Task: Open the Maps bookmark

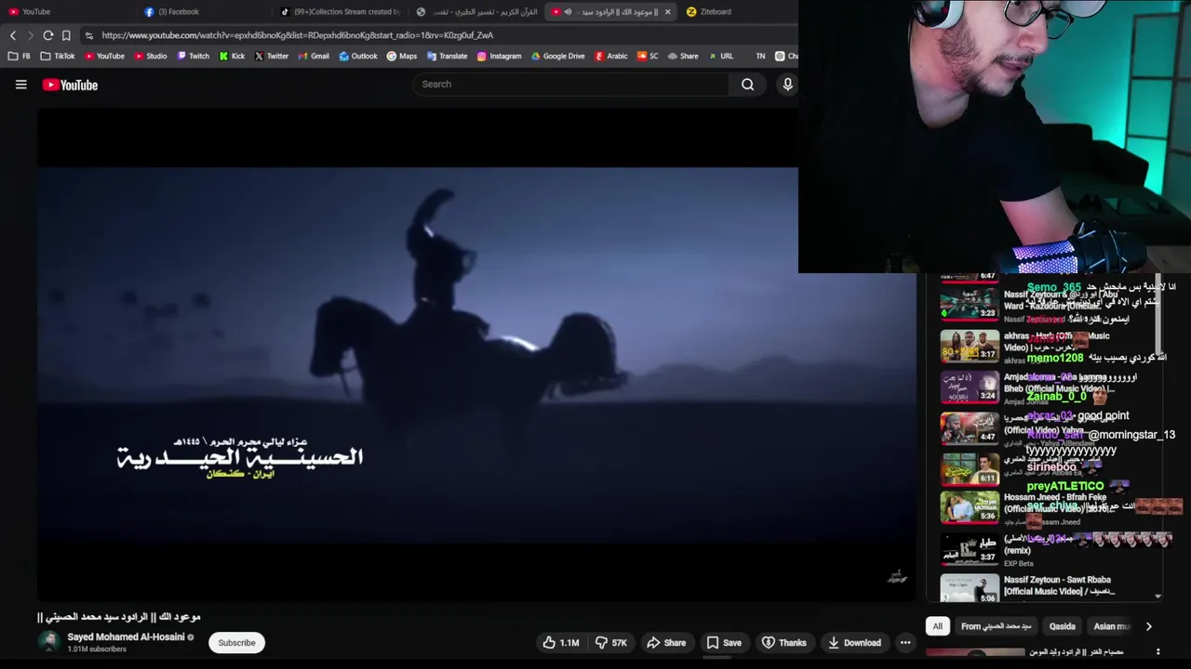Action: [402, 56]
